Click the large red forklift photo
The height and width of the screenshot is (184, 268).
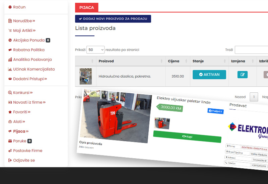click(x=116, y=116)
